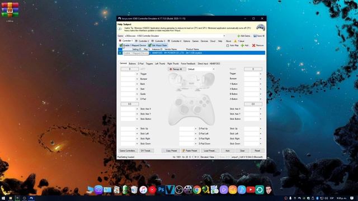Open the x360ce WinRAR archive on desktop
This screenshot has width=358, height=201.
(10, 10)
